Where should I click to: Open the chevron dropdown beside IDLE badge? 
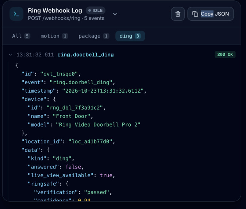tap(115, 14)
